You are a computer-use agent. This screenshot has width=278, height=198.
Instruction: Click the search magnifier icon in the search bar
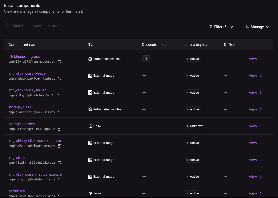point(8,25)
